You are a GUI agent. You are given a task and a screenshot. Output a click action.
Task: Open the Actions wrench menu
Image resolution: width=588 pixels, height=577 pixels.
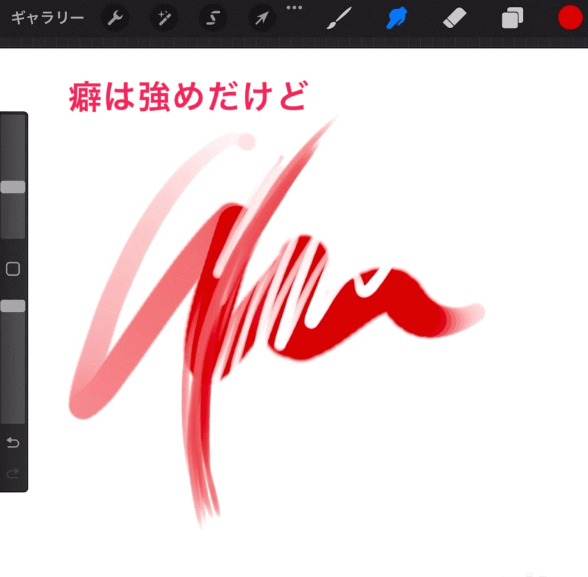point(115,18)
